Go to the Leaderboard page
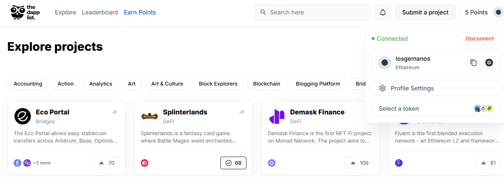Image resolution: width=504 pixels, height=177 pixels. pyautogui.click(x=100, y=12)
